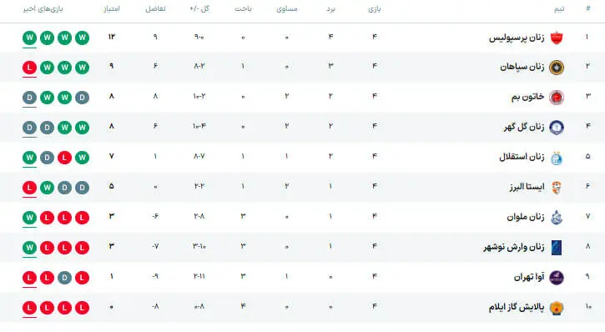Click the Ava Tehran team logo
This screenshot has height=332, width=605.
tap(557, 278)
